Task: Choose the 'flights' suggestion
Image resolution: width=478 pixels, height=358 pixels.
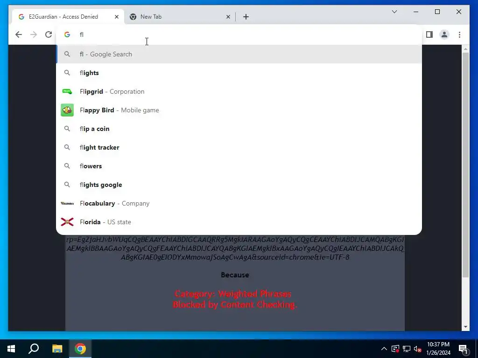Action: pyautogui.click(x=239, y=73)
